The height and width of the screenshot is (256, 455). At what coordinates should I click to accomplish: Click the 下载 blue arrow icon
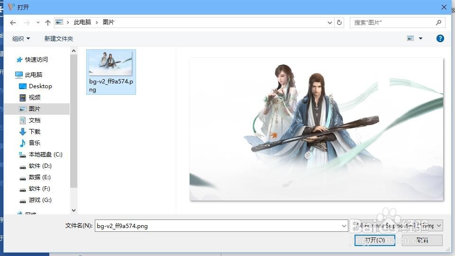tap(23, 132)
